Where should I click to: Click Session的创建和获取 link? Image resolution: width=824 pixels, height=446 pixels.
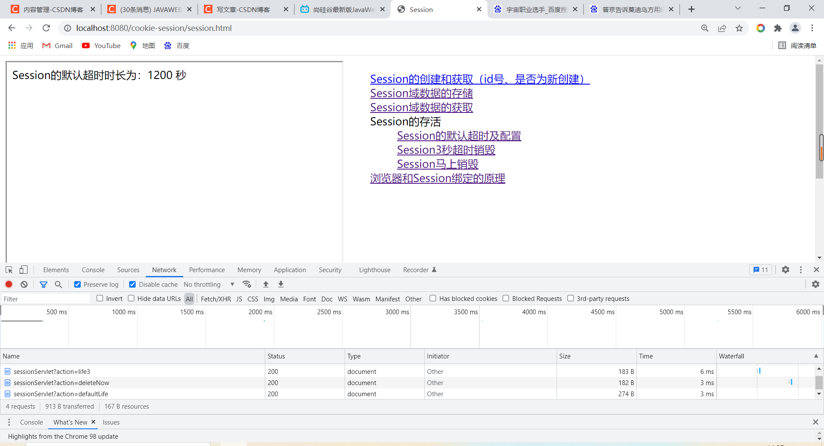[x=480, y=79]
